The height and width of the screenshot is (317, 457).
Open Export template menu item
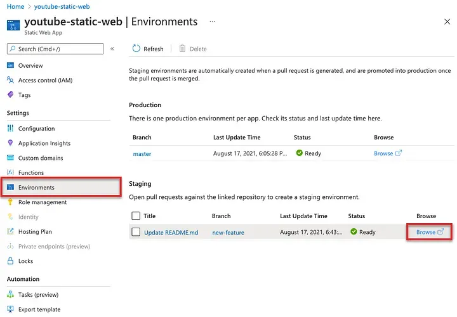(x=39, y=309)
